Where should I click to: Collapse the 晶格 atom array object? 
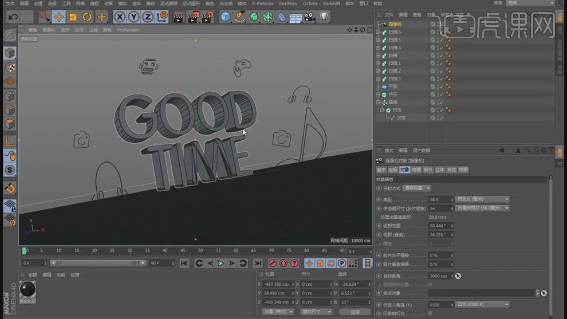[378, 103]
